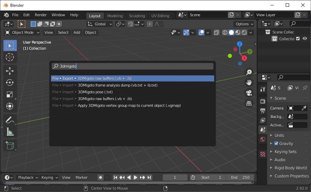
Task: Open the Global orientation dropdown
Action: click(100, 24)
